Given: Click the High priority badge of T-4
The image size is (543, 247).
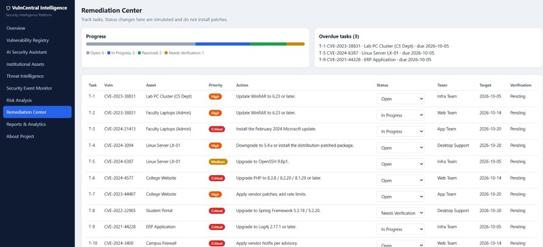Looking at the screenshot, I should point(215,145).
